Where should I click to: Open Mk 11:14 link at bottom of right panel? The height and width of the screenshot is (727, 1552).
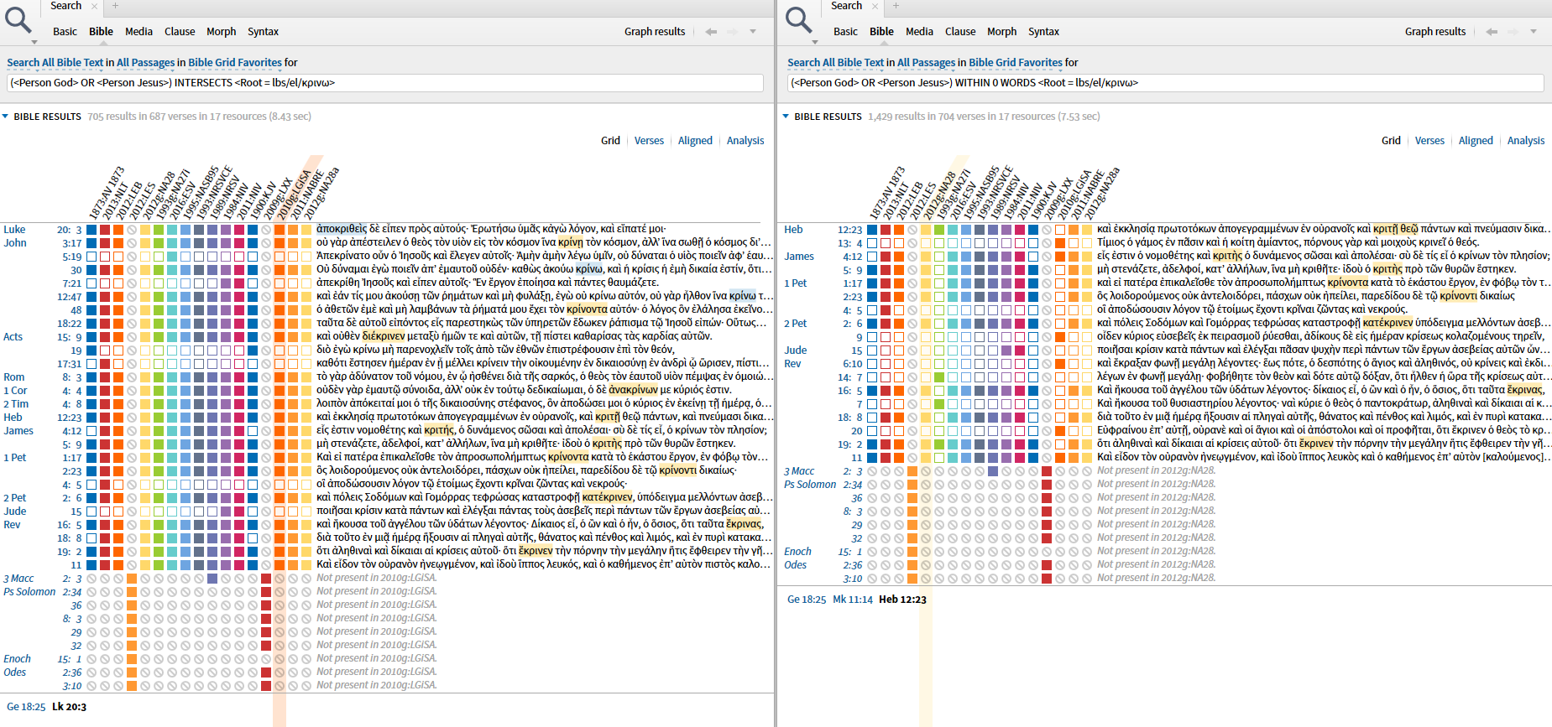[x=853, y=600]
